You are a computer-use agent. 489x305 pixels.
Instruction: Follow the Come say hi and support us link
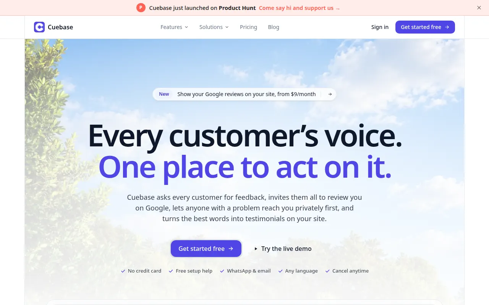299,8
